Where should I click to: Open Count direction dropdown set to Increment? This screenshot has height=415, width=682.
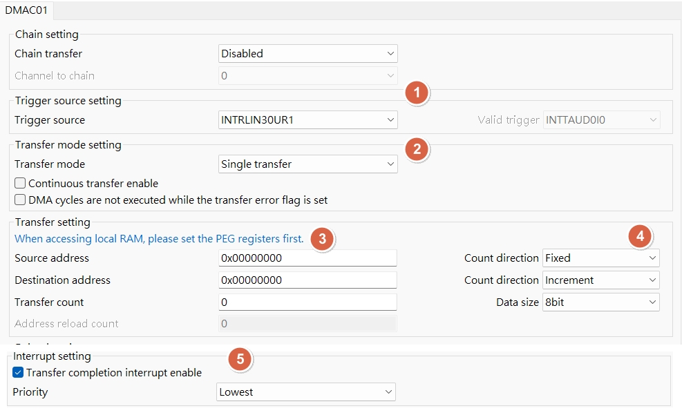[x=600, y=280]
